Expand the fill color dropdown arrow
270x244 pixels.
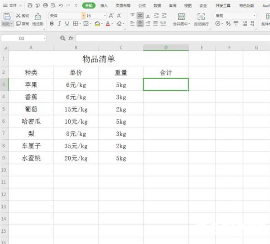point(102,24)
